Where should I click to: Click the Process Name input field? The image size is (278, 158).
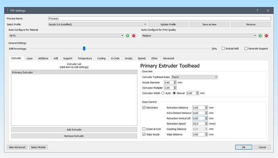[x=159, y=18]
